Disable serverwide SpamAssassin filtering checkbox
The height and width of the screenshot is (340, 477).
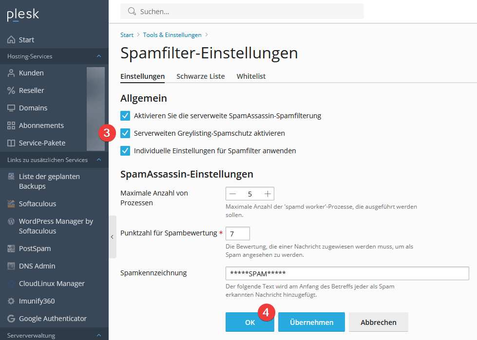click(x=125, y=116)
